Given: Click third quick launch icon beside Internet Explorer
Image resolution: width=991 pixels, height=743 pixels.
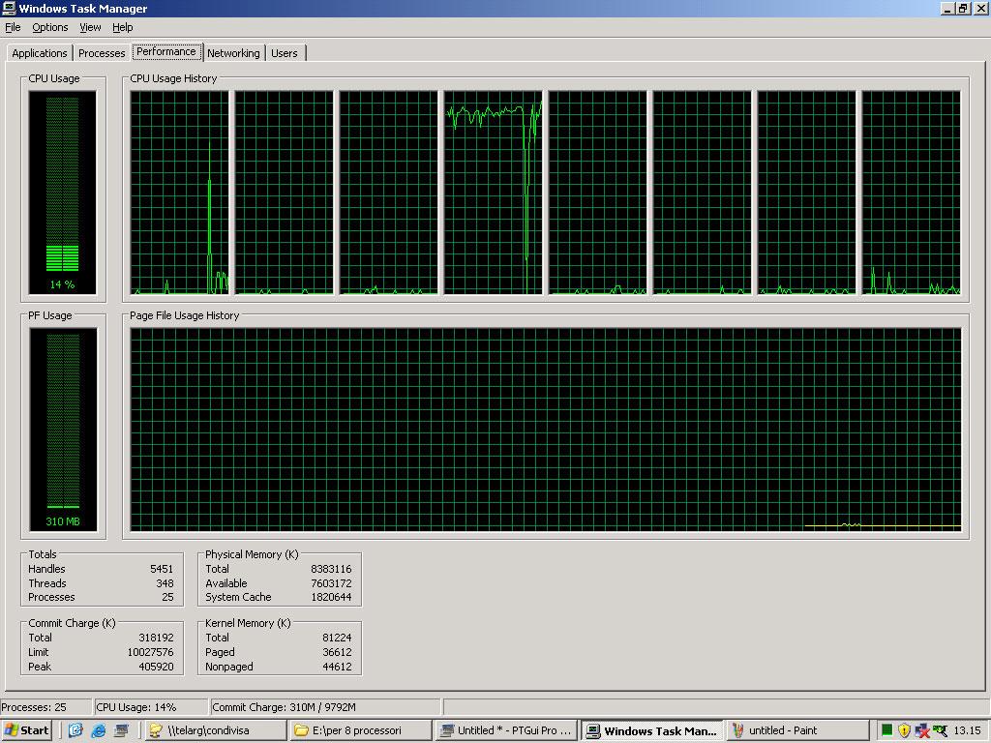Looking at the screenshot, I should (x=121, y=730).
